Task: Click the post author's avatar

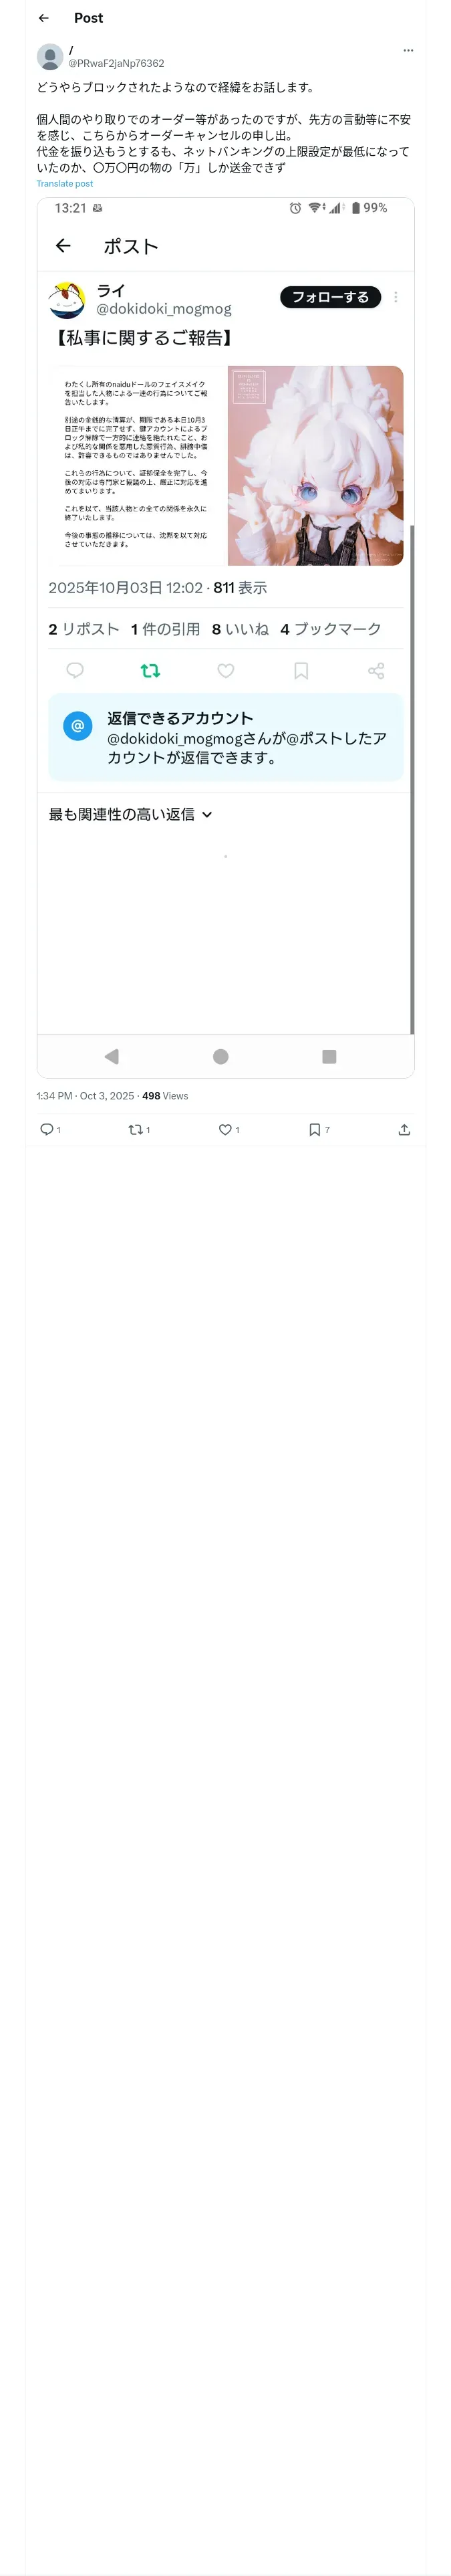Action: [x=50, y=56]
